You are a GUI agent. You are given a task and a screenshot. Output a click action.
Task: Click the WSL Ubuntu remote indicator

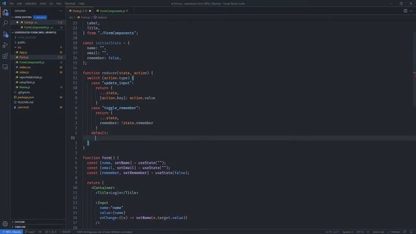click(12, 232)
